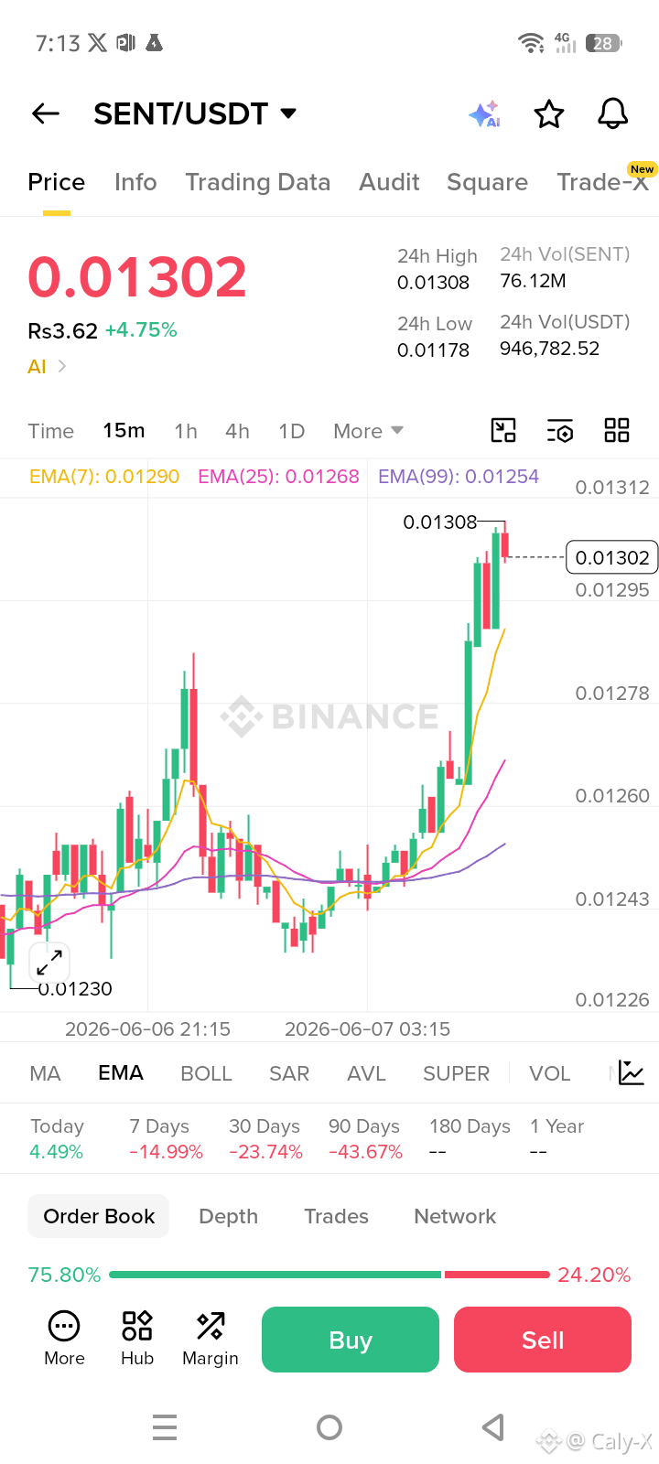Tap the red Sell button
659x1464 pixels.
click(x=543, y=1340)
